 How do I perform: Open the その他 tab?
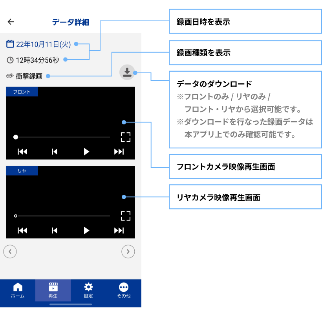[x=124, y=290]
